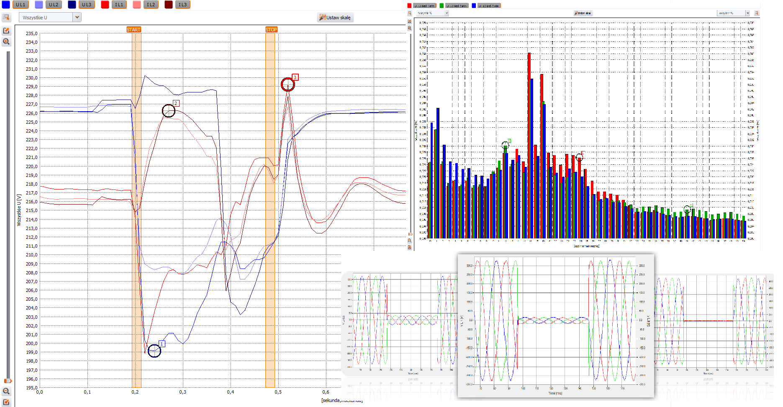This screenshot has width=783, height=407.
Task: Open the Wszystkie U dropdown
Action: click(x=77, y=17)
